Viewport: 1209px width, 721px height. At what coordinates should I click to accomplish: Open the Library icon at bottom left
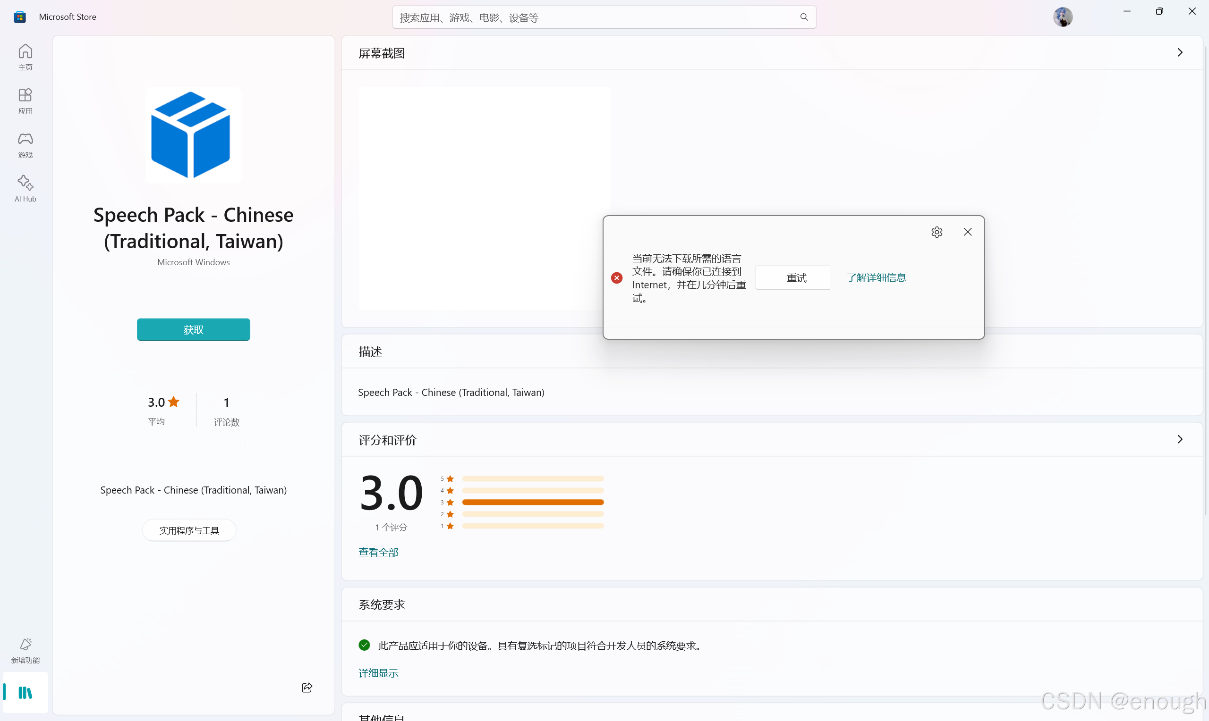point(26,692)
